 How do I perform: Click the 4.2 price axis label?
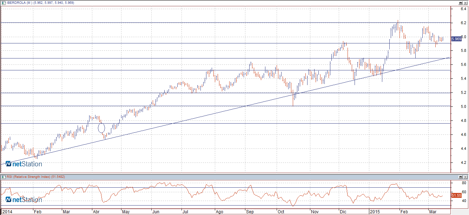463,163
